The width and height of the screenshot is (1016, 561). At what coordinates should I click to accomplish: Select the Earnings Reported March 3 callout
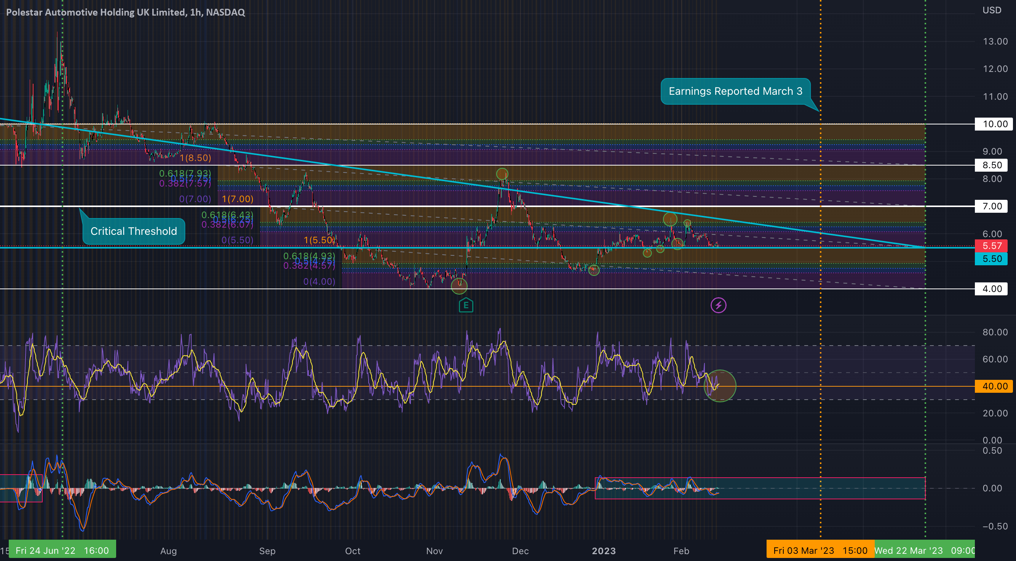[x=735, y=91]
